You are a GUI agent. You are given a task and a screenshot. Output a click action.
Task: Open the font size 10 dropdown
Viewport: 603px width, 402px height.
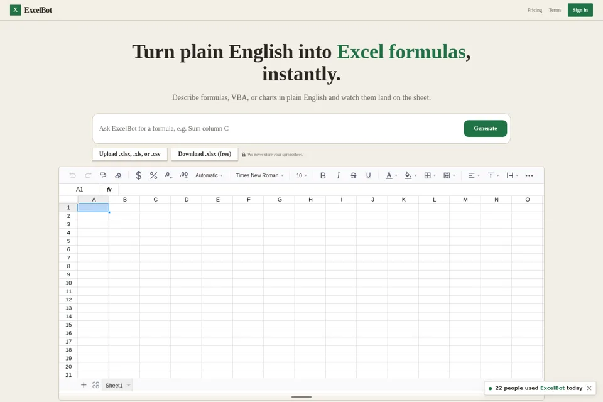301,175
